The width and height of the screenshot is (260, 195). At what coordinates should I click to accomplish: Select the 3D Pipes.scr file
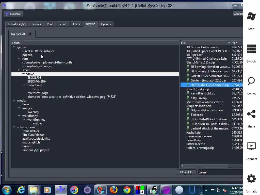pos(194,55)
